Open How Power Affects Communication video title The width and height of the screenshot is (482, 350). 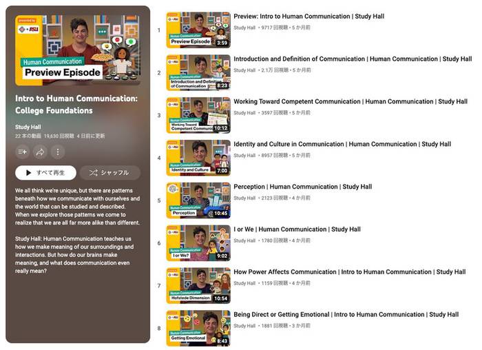coord(350,272)
